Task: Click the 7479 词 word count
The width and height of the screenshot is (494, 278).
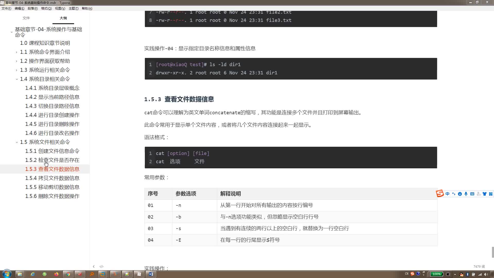Action: [x=479, y=267]
